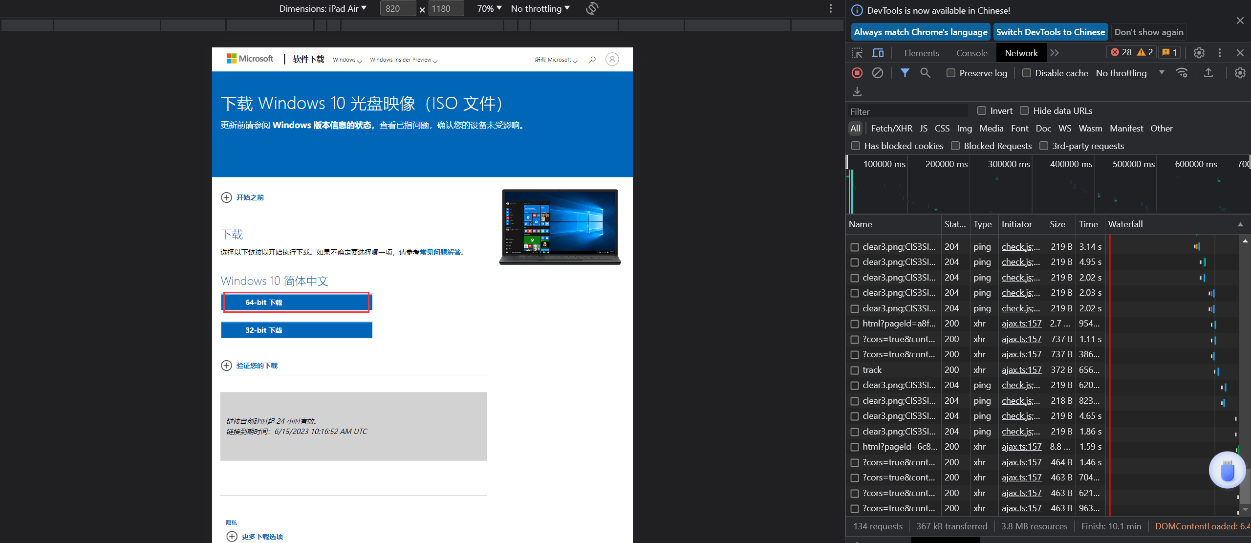1251x543 pixels.
Task: Click the 64-bit 下载 button
Action: coord(296,303)
